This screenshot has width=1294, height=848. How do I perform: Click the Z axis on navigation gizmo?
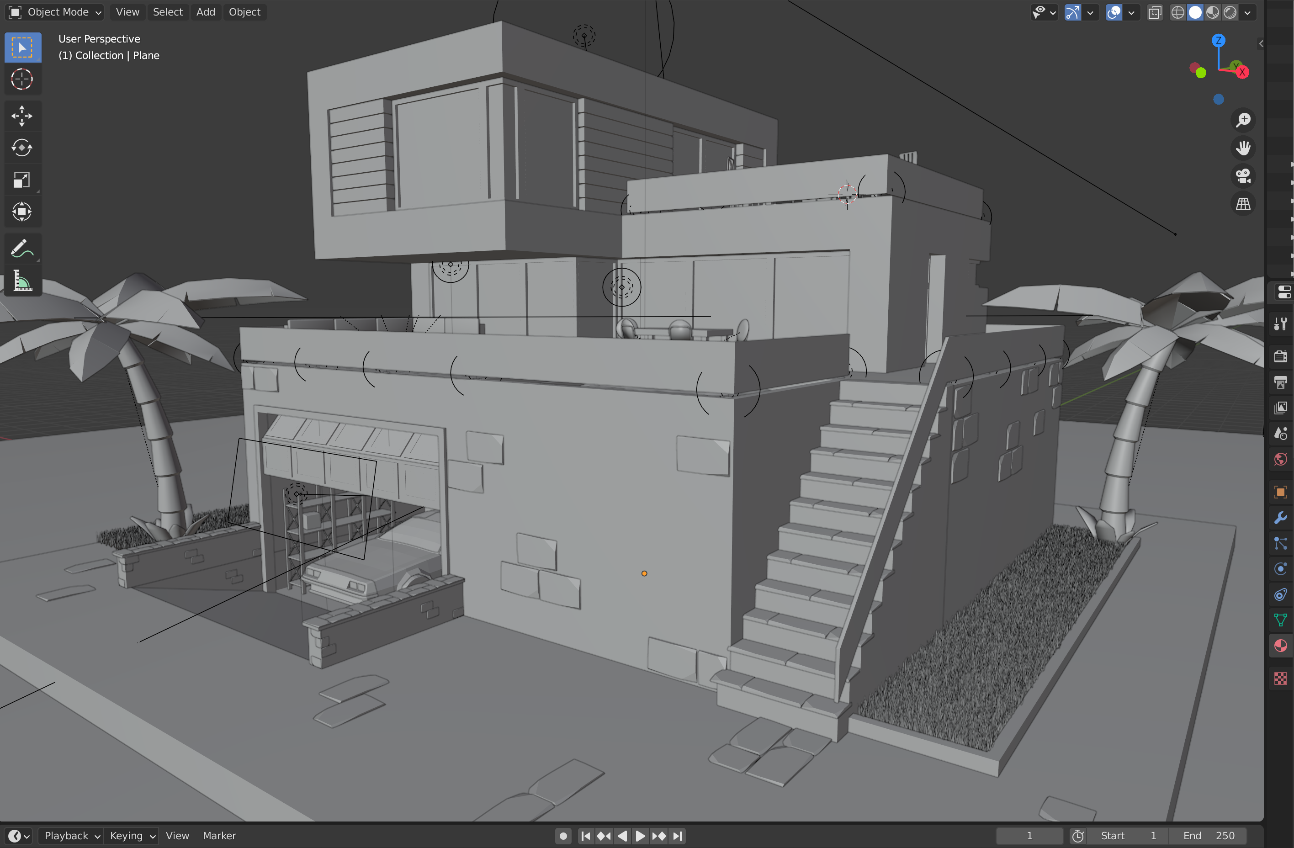click(x=1219, y=40)
